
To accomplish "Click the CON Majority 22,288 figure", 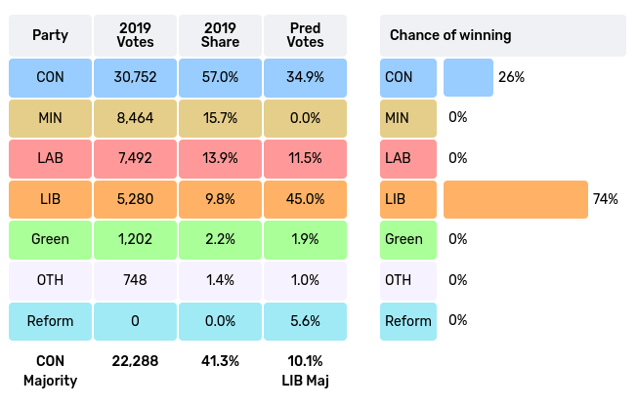I will [135, 361].
